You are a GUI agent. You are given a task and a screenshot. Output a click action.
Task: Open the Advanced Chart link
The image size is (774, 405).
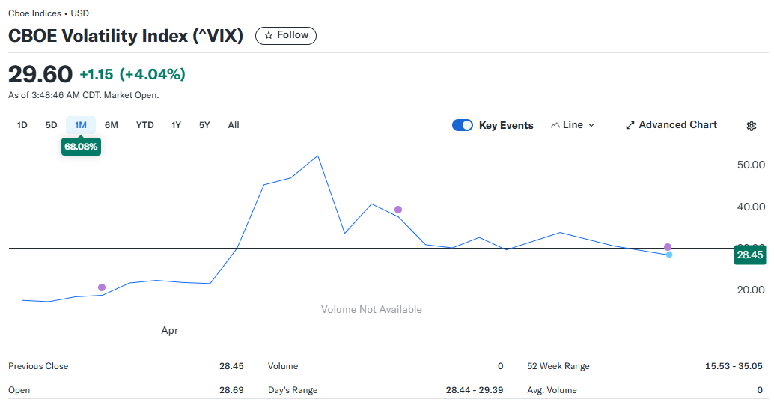click(x=671, y=125)
